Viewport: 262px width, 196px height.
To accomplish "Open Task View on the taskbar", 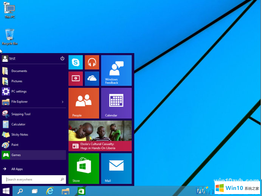I will [34, 191].
